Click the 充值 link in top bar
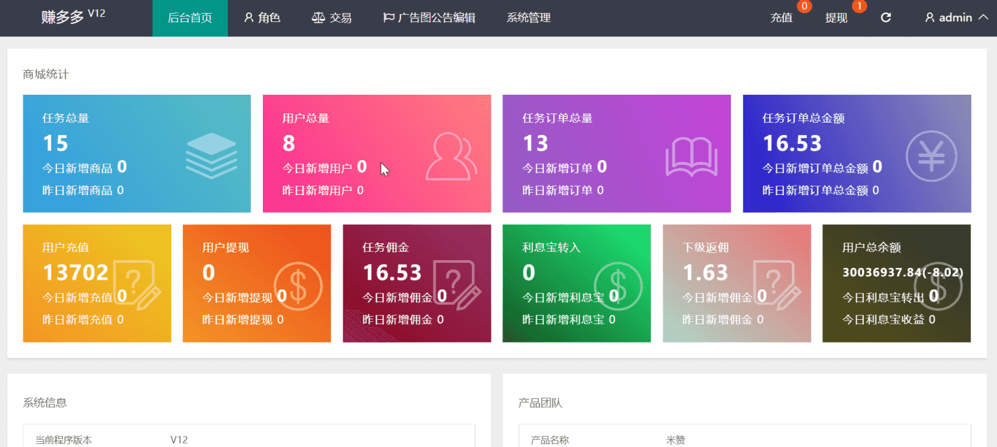 click(782, 18)
